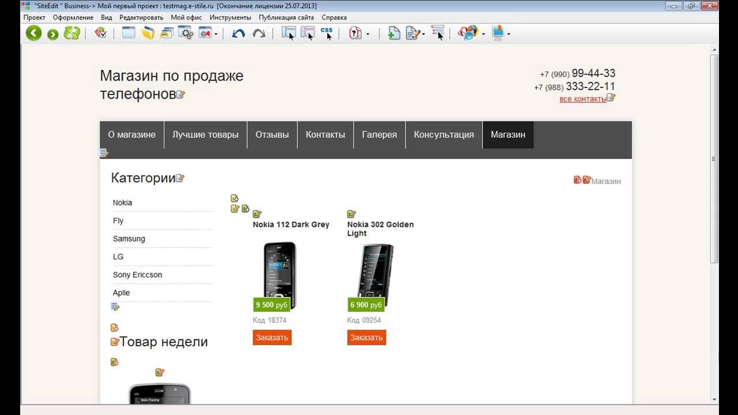Open the window with gears settings icon
Screen dimensions: 738x415
pos(186,33)
